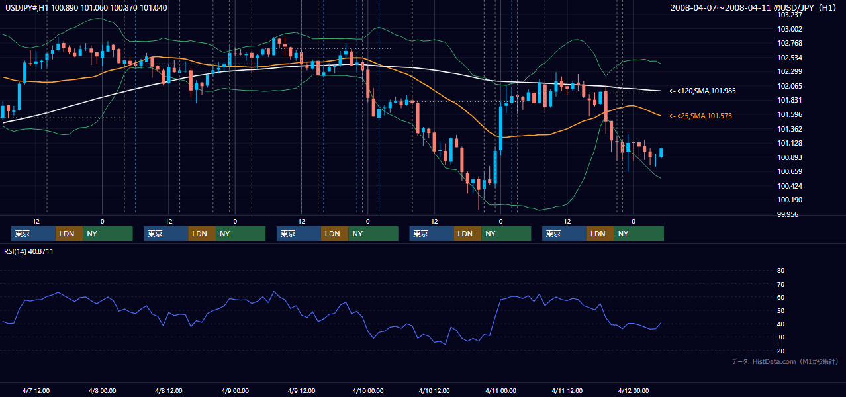Click the 4/10 12:00 date label
This screenshot has height=397, width=846.
pyautogui.click(x=434, y=390)
